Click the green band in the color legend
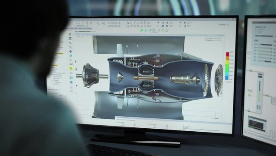 227,68
